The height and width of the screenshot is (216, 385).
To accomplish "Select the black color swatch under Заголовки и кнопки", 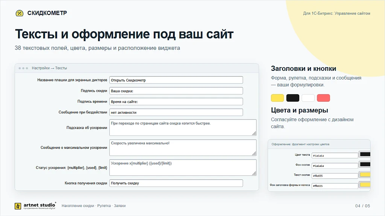I will (293, 98).
